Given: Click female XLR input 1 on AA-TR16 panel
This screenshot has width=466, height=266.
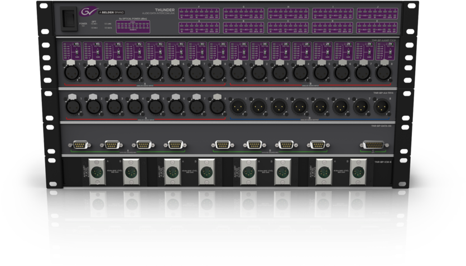Looking at the screenshot, I should (73, 106).
